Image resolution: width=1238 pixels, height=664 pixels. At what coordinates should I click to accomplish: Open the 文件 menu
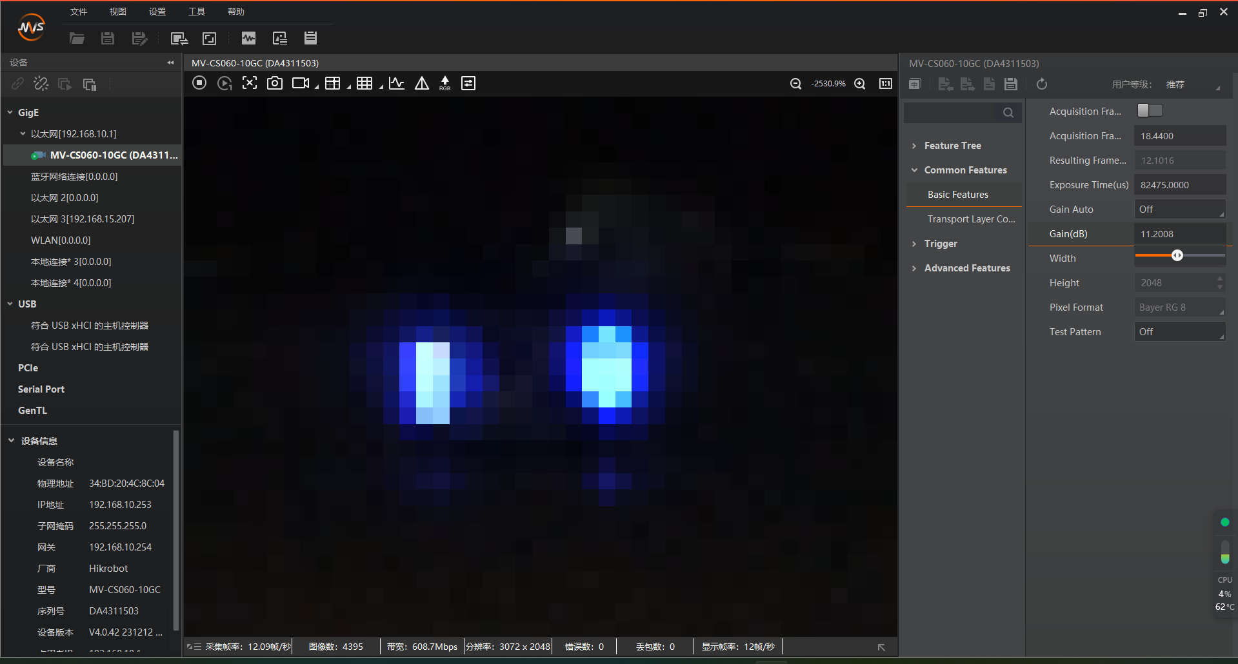79,12
